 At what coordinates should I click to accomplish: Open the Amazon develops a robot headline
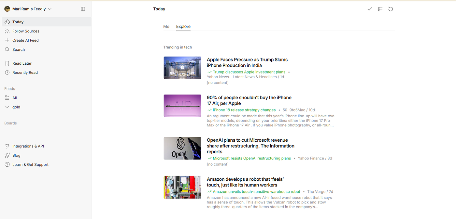[x=246, y=182]
